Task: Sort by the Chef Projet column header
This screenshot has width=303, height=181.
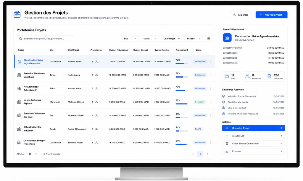Action: tap(73, 50)
